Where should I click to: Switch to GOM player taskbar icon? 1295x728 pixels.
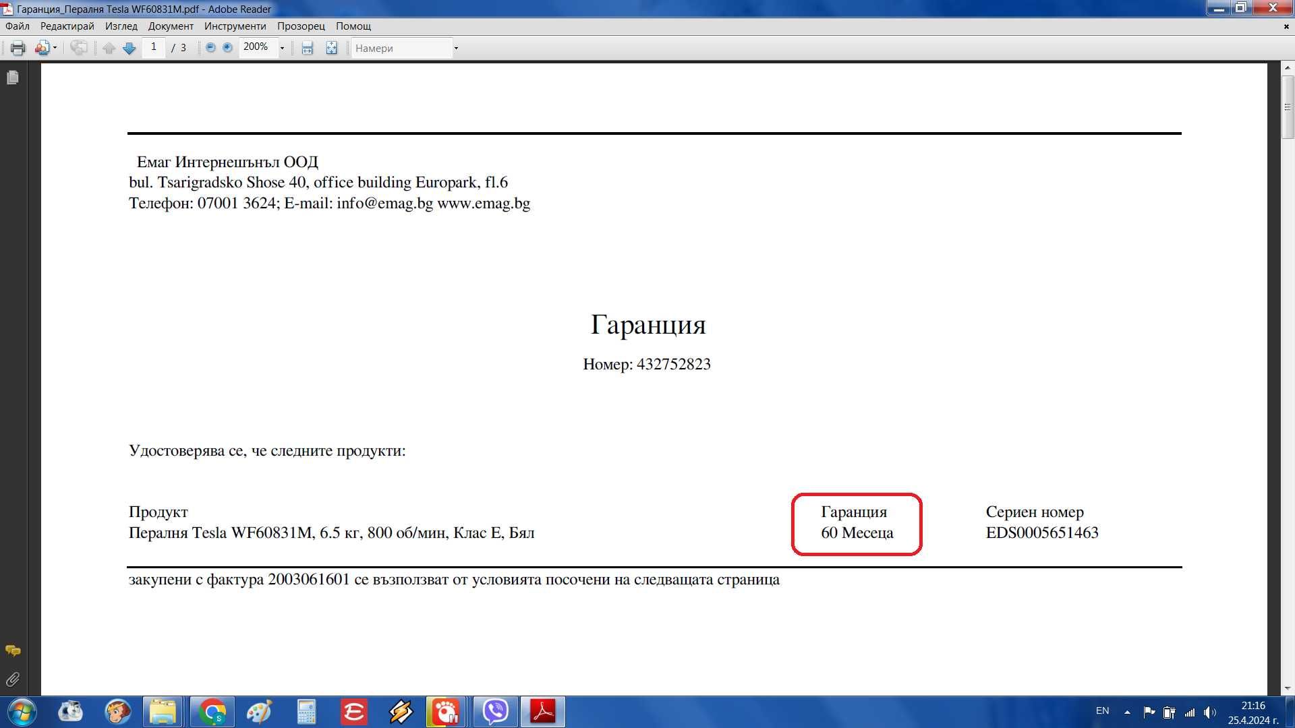(445, 712)
